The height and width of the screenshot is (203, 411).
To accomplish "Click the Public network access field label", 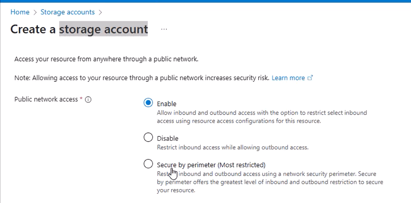I will click(46, 99).
